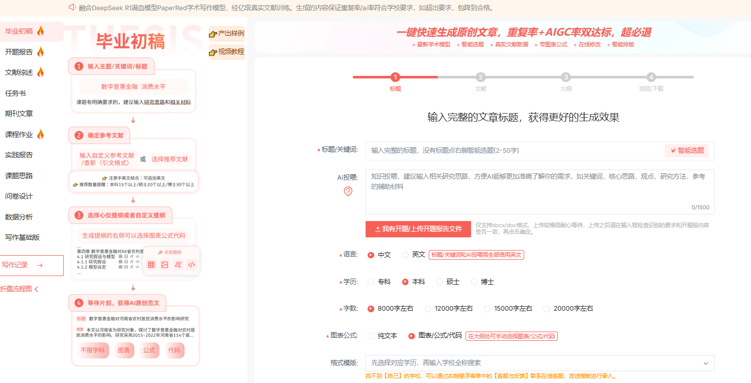The height and width of the screenshot is (383, 751).
Task: Select the 纯文本 option for charts and formulas
Action: [371, 336]
